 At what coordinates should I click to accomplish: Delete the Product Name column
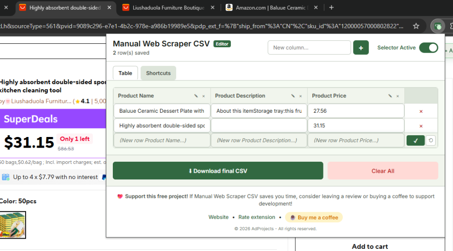(x=203, y=96)
